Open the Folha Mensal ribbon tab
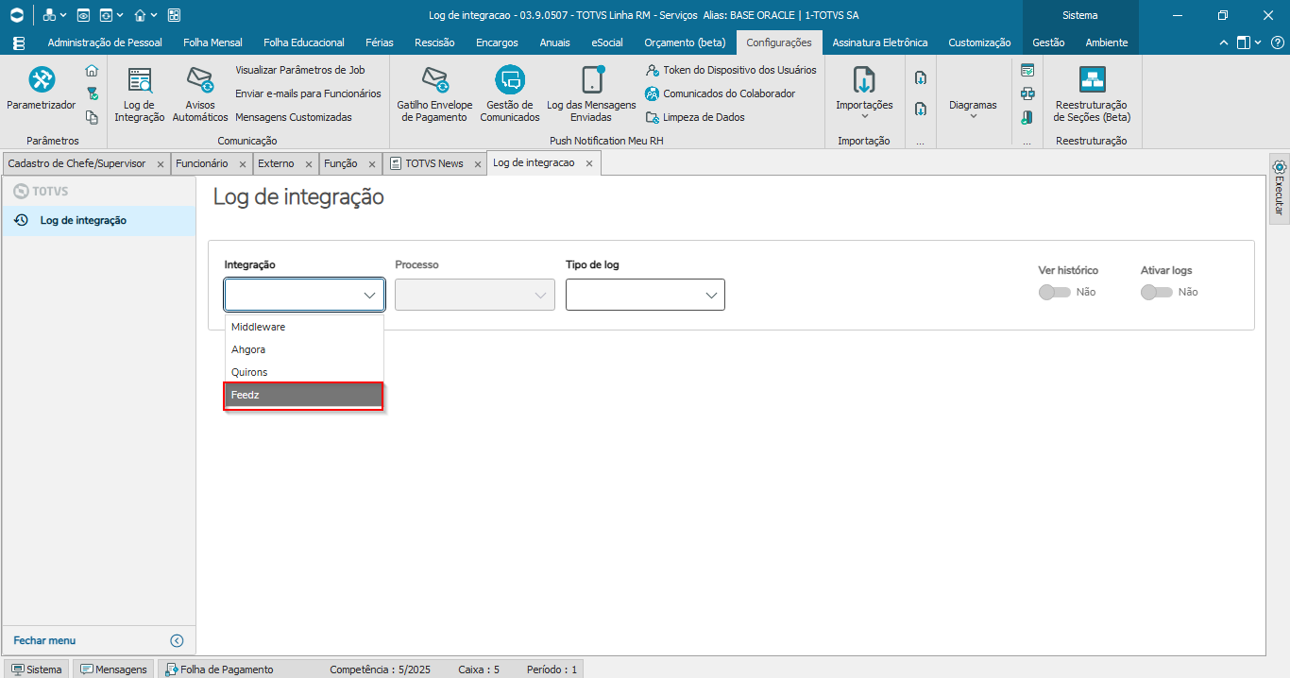The image size is (1290, 678). pyautogui.click(x=212, y=42)
